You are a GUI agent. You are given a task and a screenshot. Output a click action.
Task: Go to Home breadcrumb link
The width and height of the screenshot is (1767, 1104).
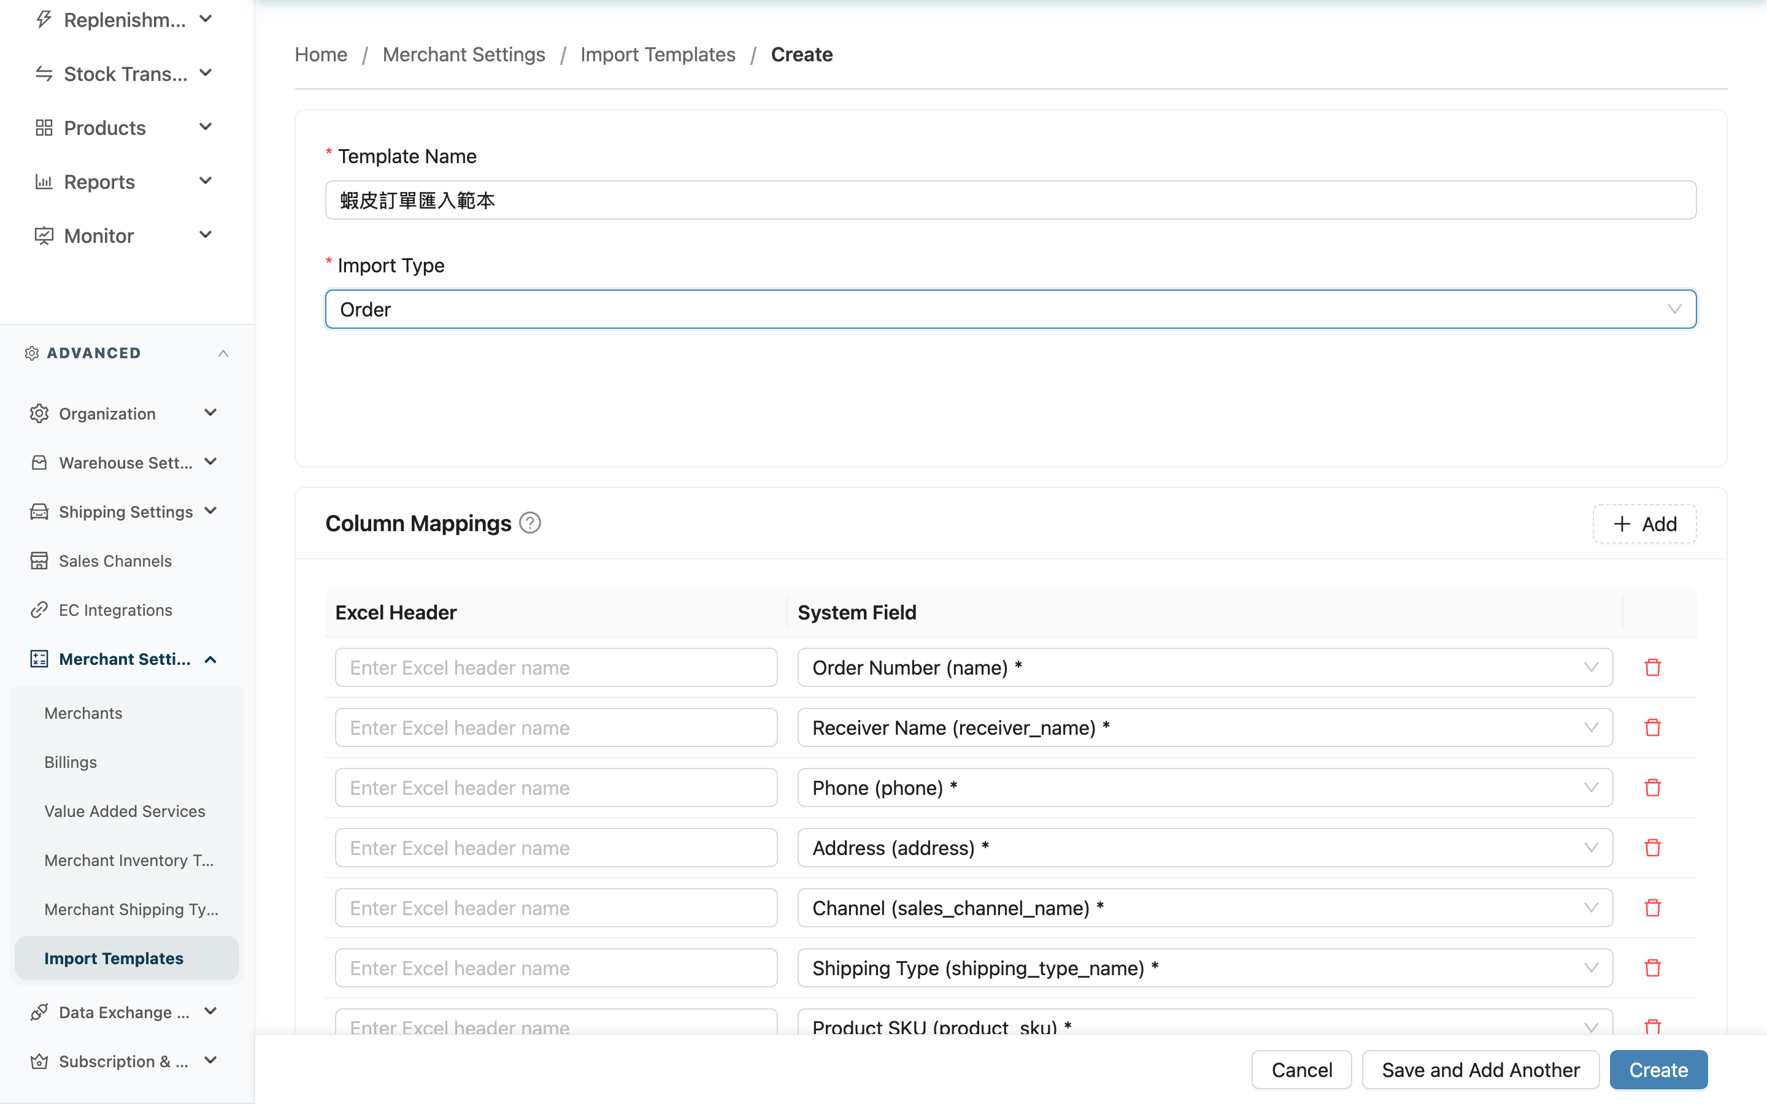tap(321, 54)
